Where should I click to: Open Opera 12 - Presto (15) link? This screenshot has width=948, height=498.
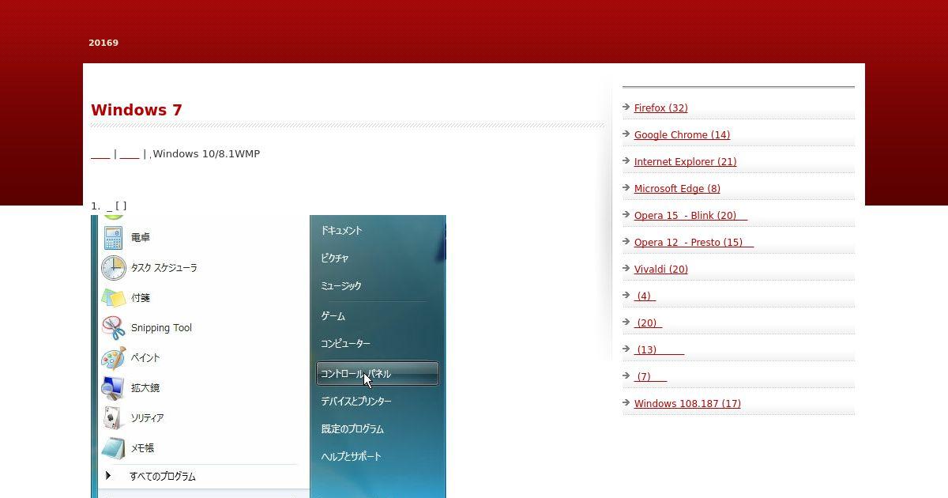point(694,243)
